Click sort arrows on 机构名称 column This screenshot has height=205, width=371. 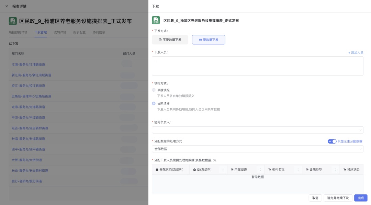pyautogui.click(x=299, y=170)
